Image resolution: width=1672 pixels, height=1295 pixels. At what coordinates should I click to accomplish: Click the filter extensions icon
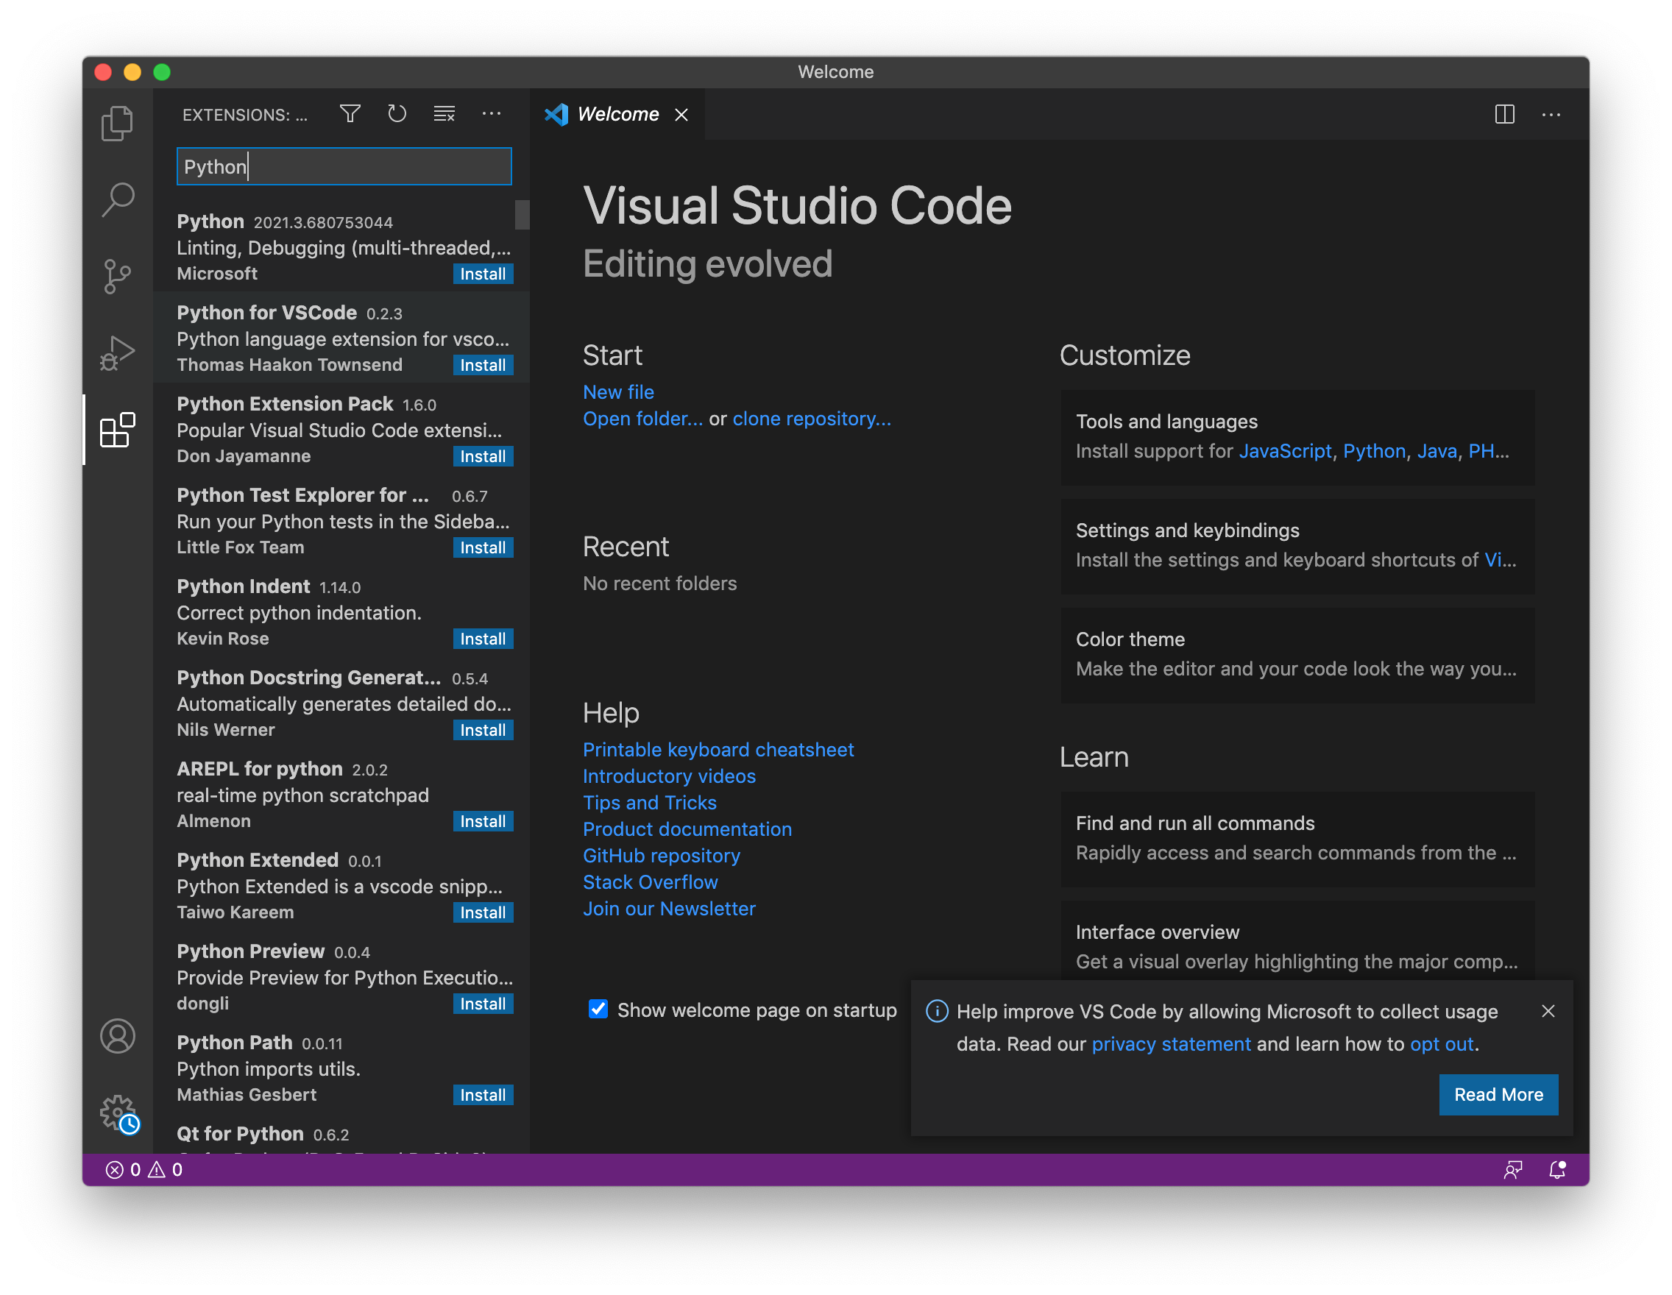point(349,114)
